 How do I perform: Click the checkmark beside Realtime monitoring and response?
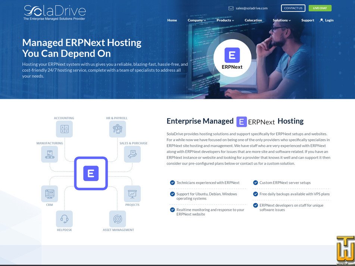point(172,210)
